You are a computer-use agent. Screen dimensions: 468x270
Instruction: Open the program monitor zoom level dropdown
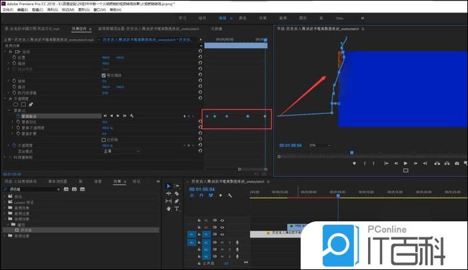(x=315, y=145)
